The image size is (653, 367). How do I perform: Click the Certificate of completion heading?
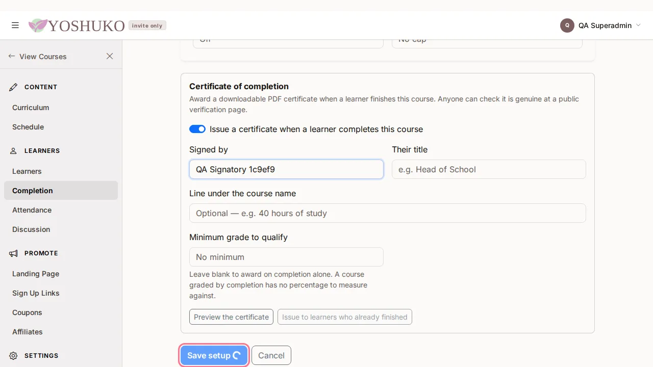[239, 87]
